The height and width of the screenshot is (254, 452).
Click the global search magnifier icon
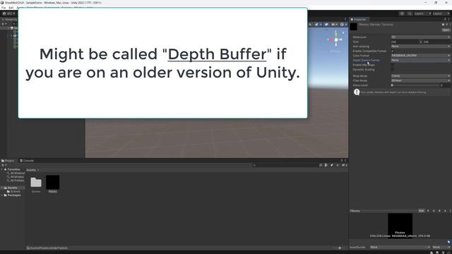pyautogui.click(x=410, y=13)
